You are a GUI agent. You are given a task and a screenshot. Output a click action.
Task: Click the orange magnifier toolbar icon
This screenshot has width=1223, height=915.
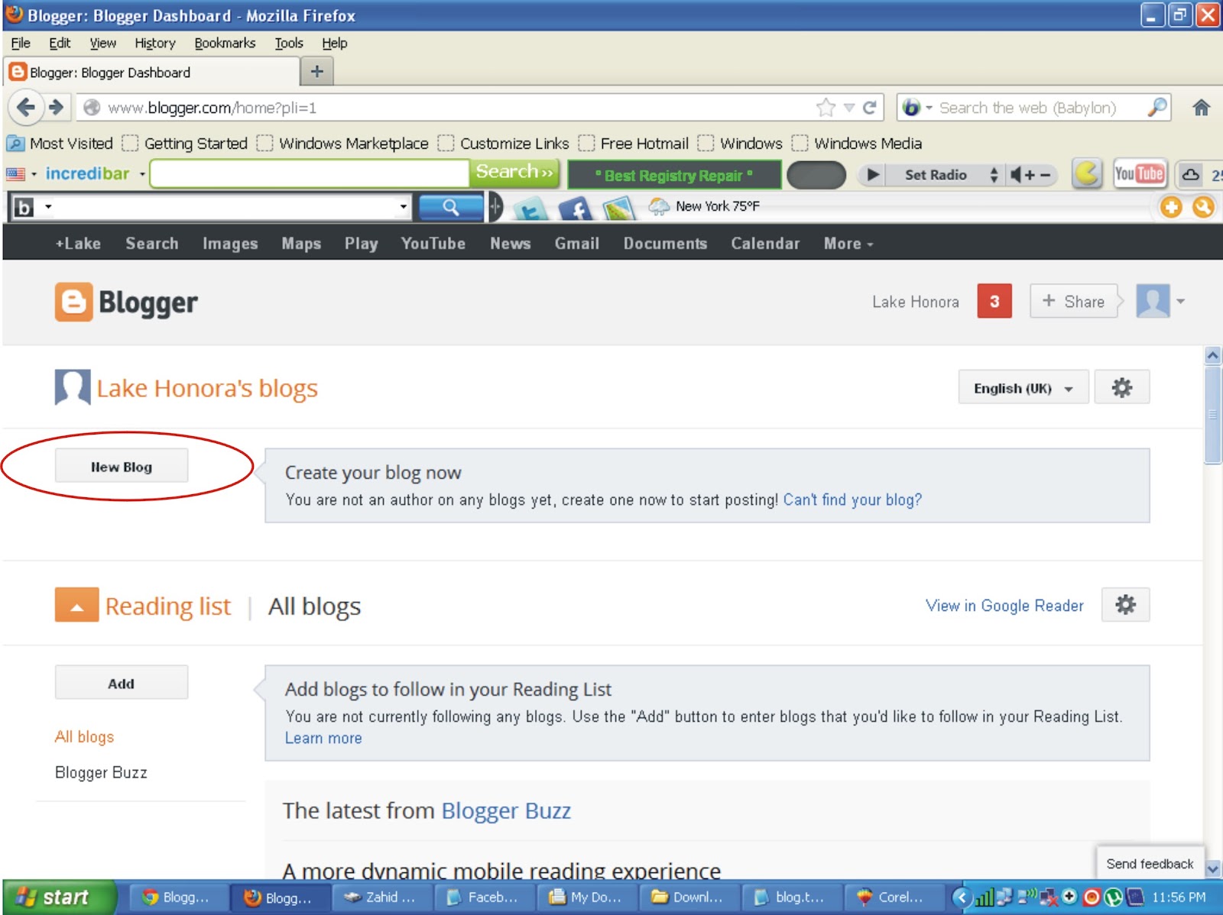(1203, 206)
